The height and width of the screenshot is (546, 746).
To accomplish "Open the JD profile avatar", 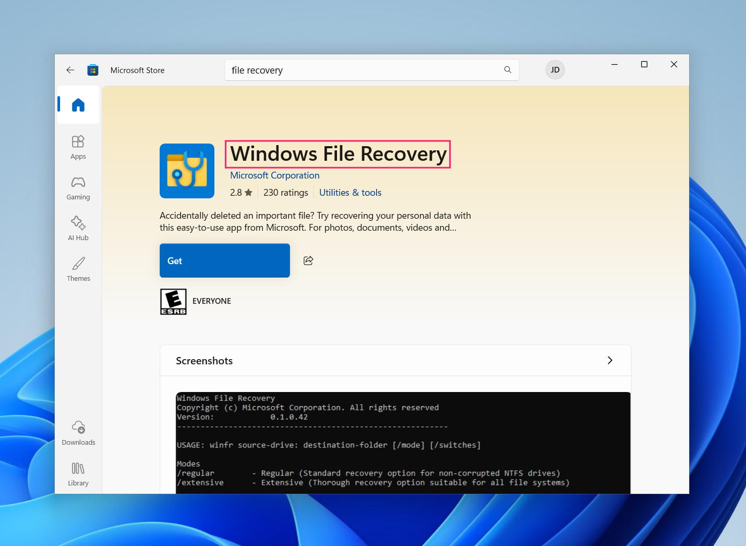I will [555, 70].
